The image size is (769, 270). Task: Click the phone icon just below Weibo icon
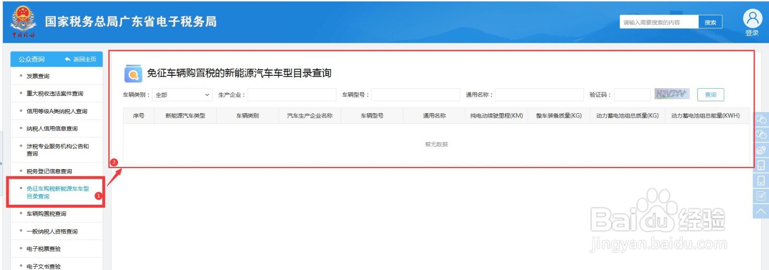(x=761, y=165)
